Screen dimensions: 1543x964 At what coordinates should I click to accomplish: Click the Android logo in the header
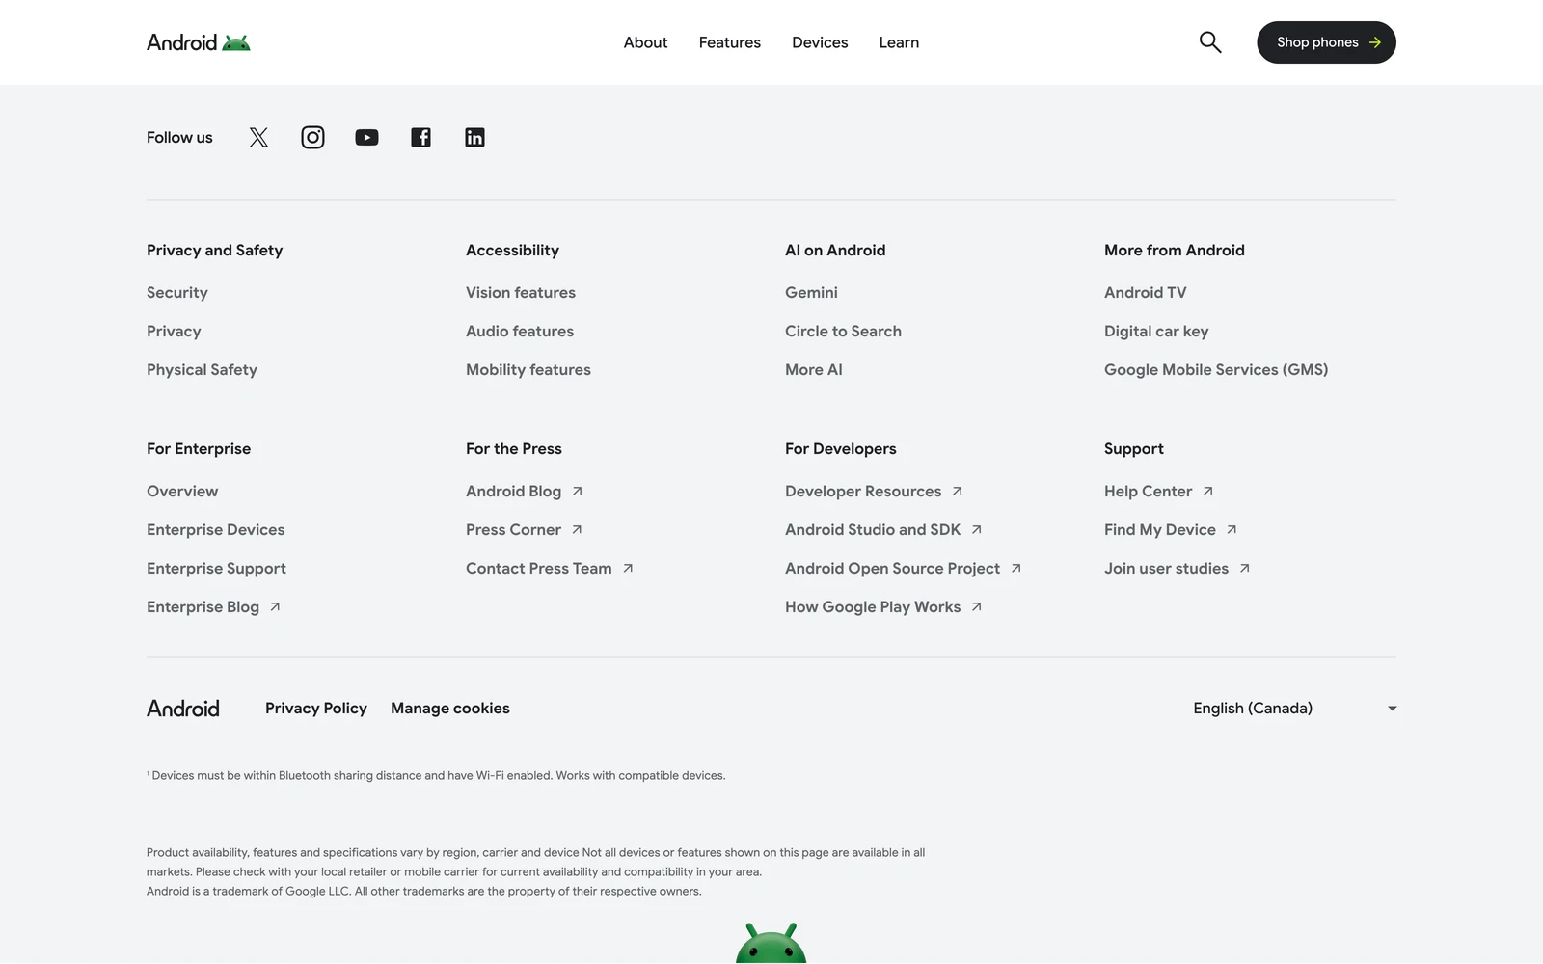pyautogui.click(x=198, y=42)
